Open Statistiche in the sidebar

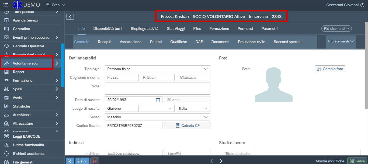pyautogui.click(x=21, y=106)
